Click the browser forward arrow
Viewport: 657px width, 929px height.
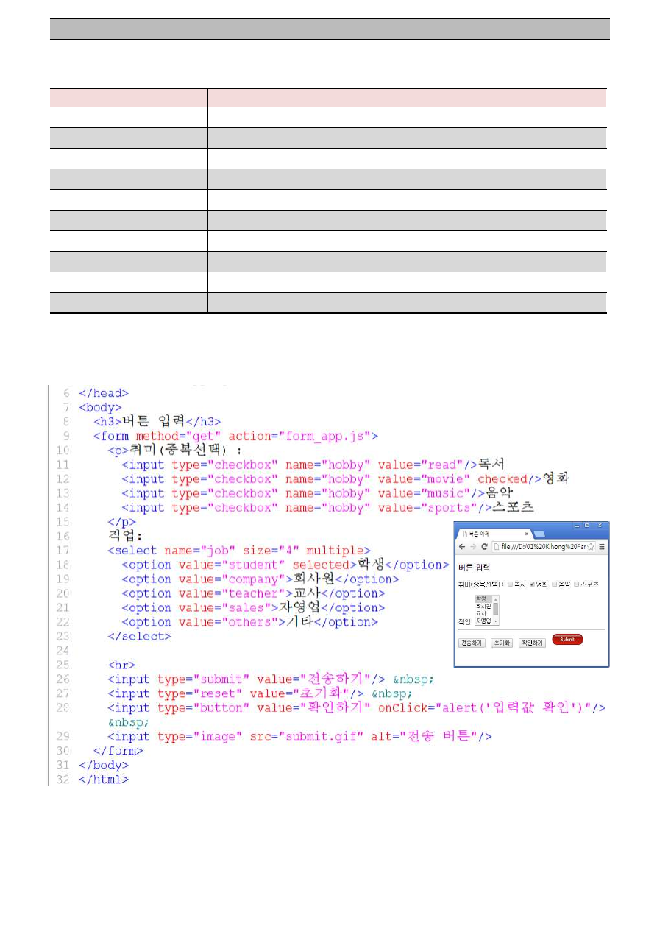[472, 547]
